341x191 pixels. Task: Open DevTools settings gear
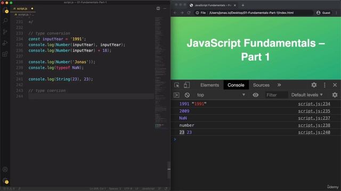click(314, 85)
